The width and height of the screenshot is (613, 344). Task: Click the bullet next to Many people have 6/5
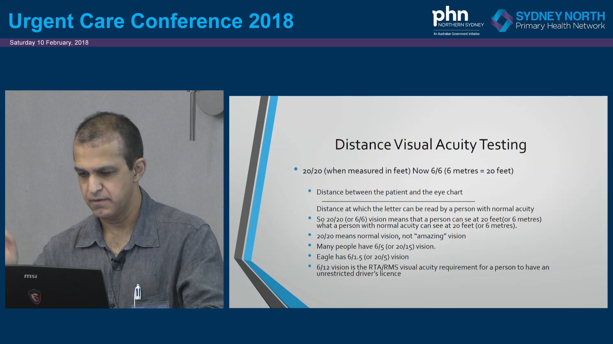tap(309, 244)
